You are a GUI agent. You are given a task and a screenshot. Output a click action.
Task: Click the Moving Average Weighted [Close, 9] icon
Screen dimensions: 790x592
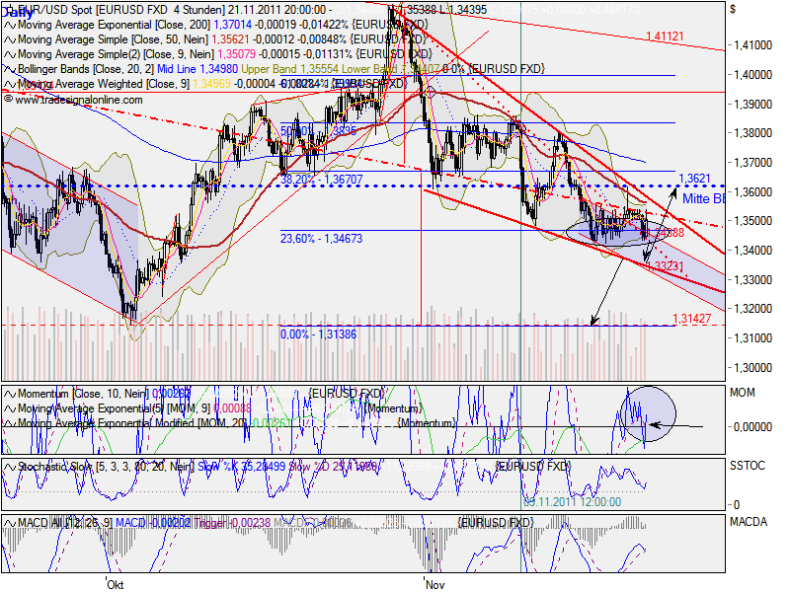click(8, 81)
